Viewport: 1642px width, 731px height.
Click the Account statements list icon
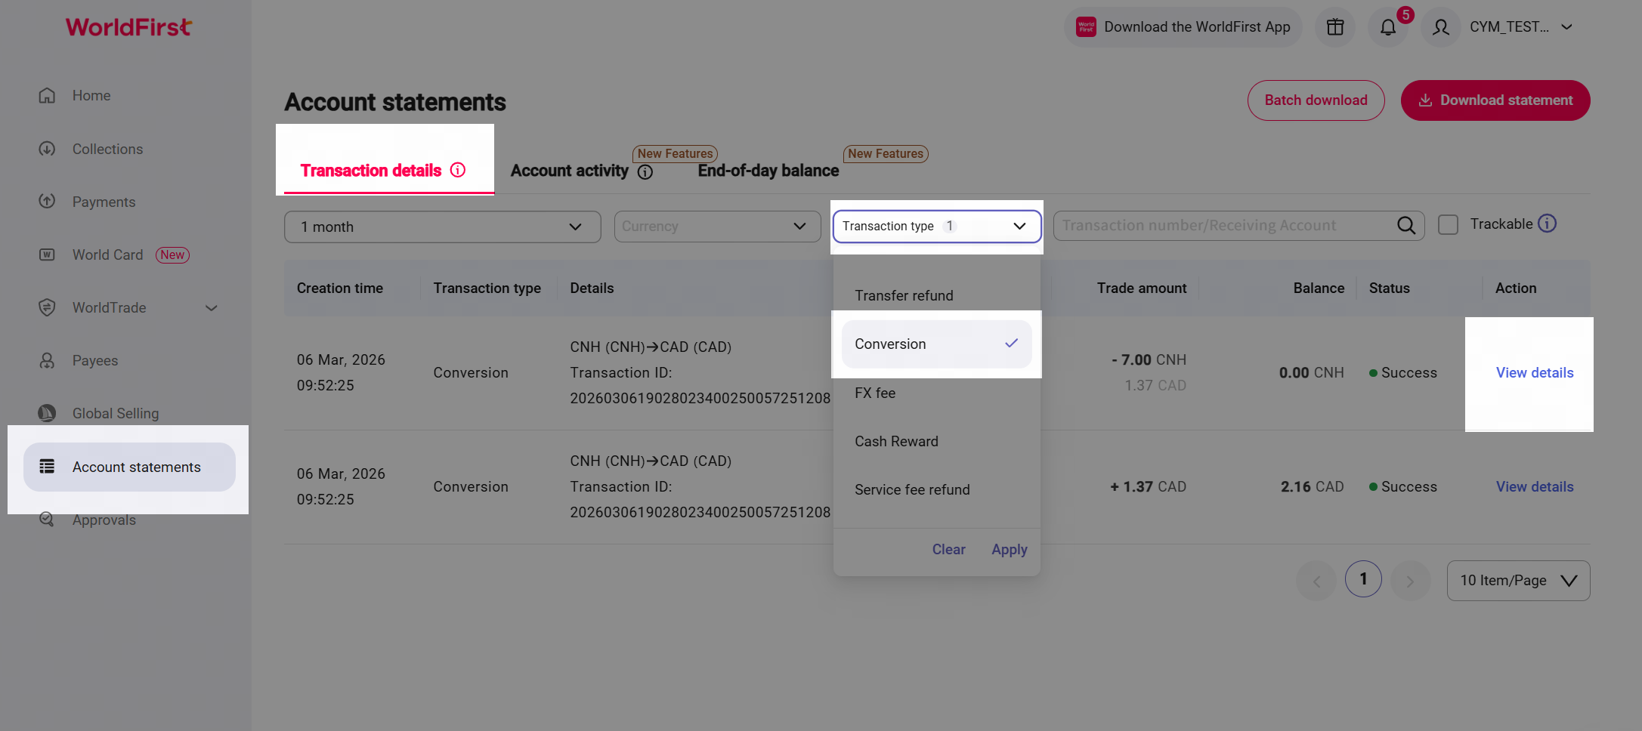(47, 467)
